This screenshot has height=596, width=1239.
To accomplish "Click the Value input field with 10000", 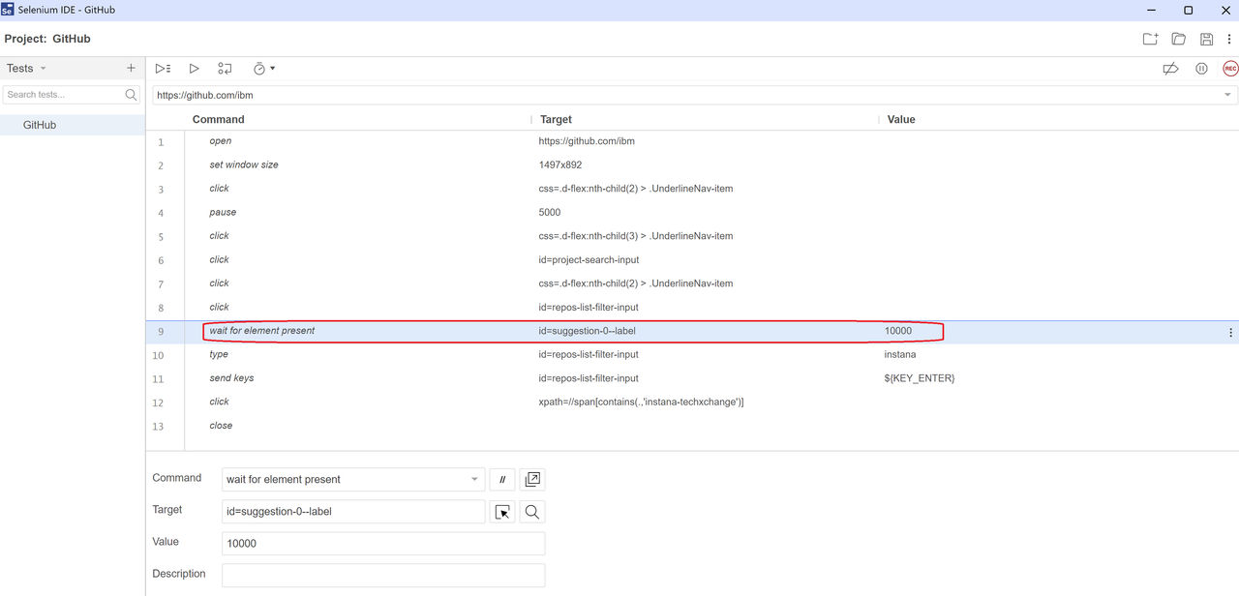I will point(383,544).
